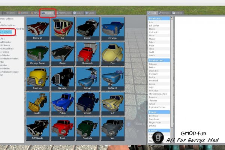Select the Axis constraint tool
Viewport: 225px width, 150px height.
tap(159, 22)
